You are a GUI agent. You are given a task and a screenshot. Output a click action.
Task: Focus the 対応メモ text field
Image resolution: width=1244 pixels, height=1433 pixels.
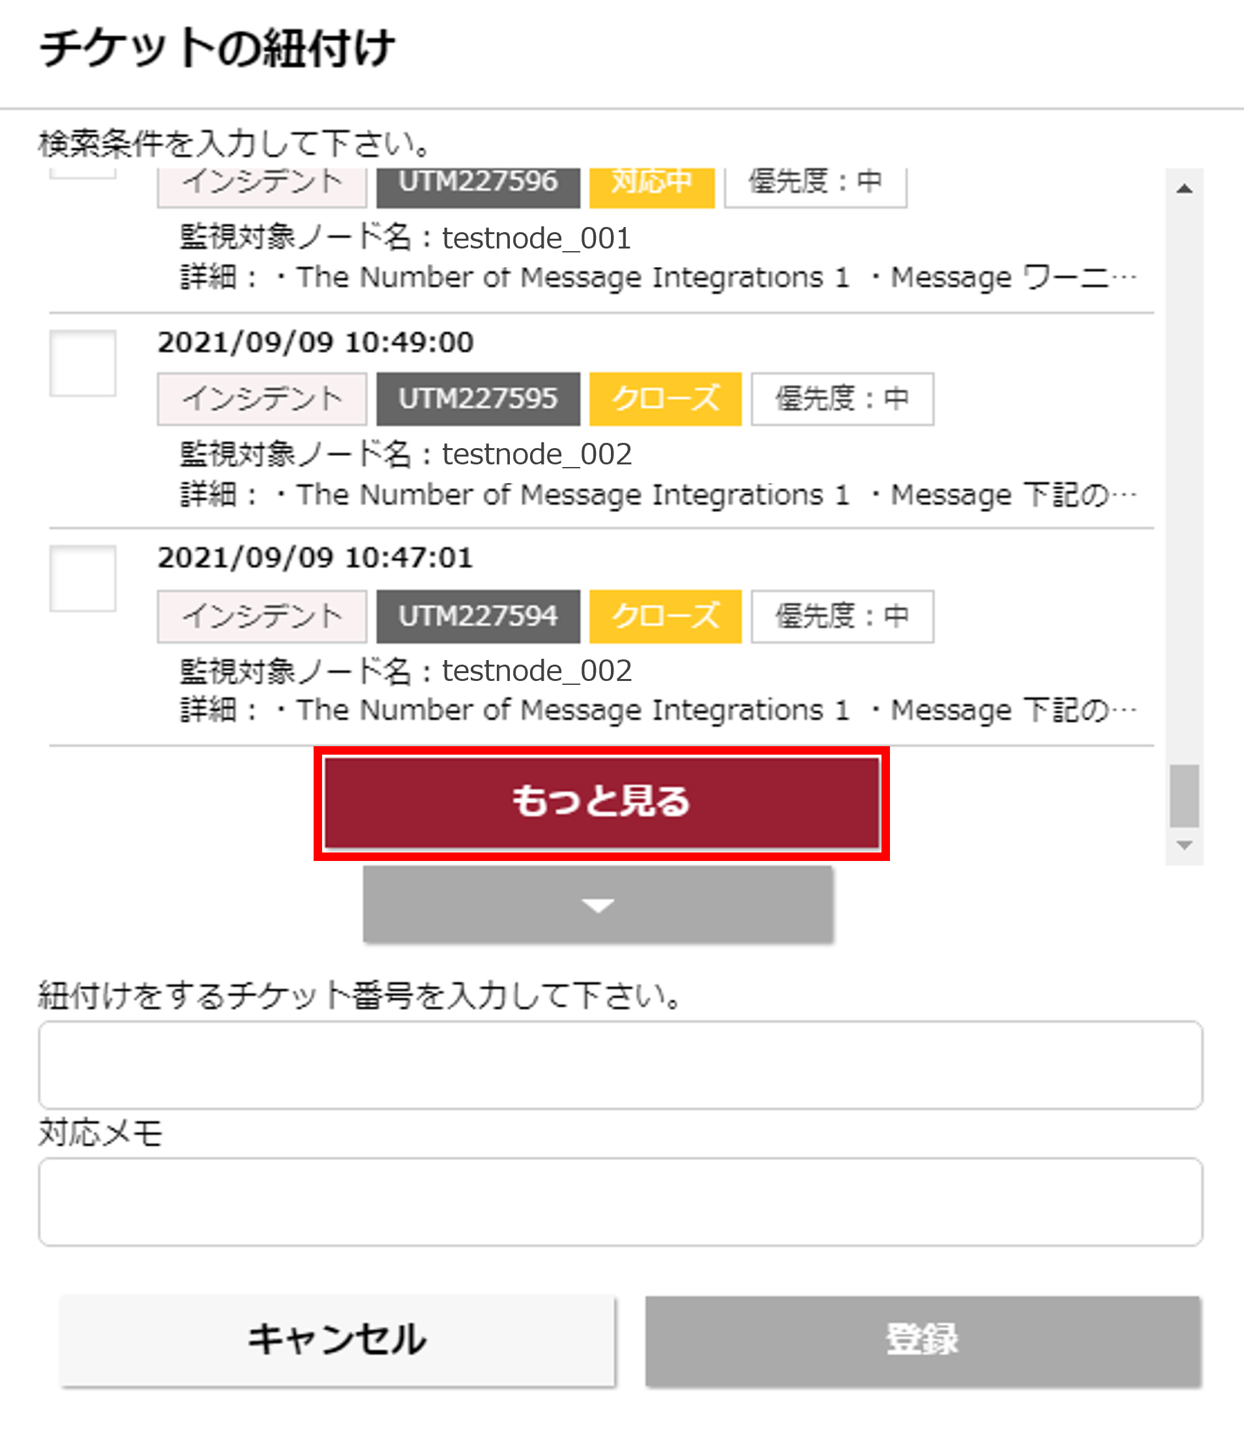[620, 1201]
